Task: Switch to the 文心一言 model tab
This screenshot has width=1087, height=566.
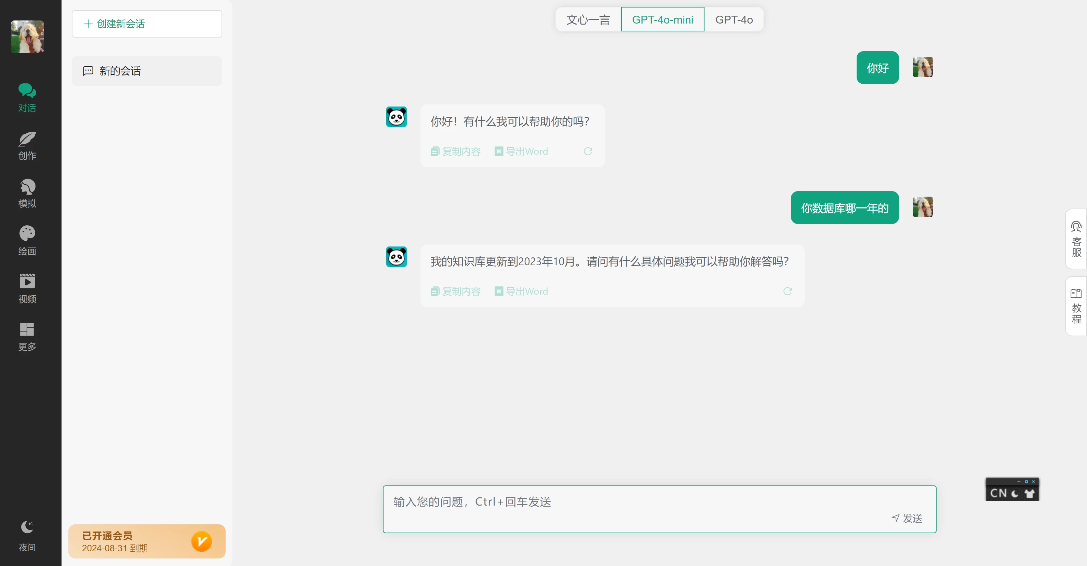Action: 588,19
